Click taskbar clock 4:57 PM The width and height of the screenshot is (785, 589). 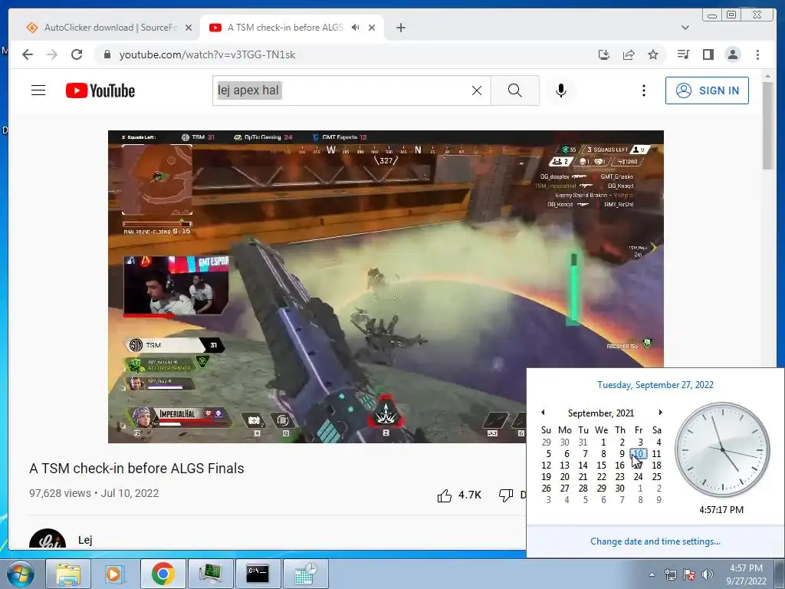746,574
